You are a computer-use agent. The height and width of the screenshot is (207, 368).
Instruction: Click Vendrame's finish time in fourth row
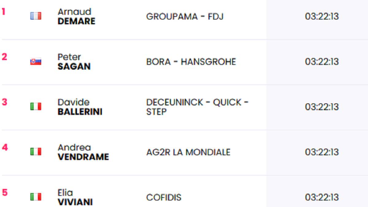[x=322, y=152]
